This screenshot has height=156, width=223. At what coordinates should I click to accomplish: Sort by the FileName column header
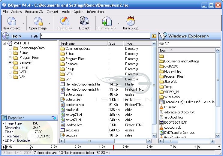point(83,43)
